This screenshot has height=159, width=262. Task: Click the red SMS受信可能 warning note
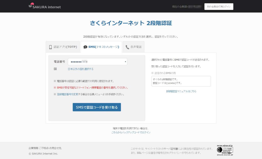91,88
